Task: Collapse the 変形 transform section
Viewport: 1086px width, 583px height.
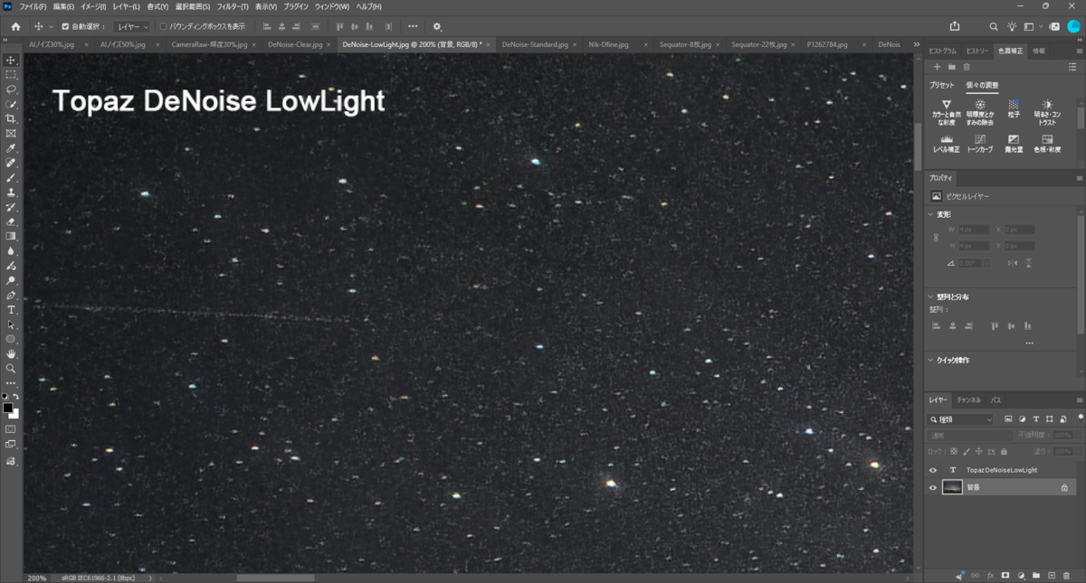Action: coord(931,214)
